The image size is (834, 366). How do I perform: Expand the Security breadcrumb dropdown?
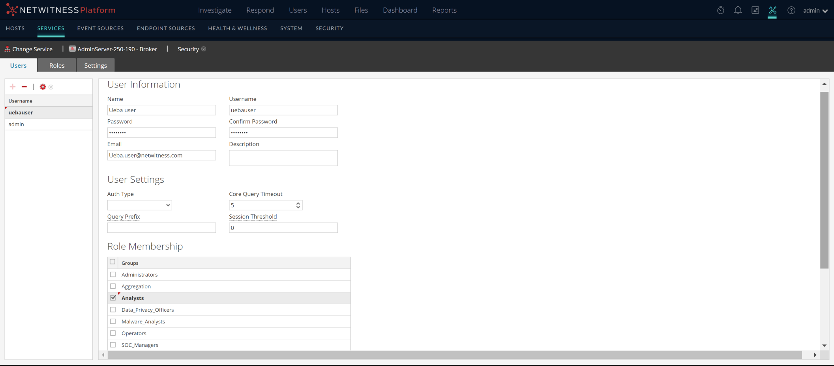[204, 49]
